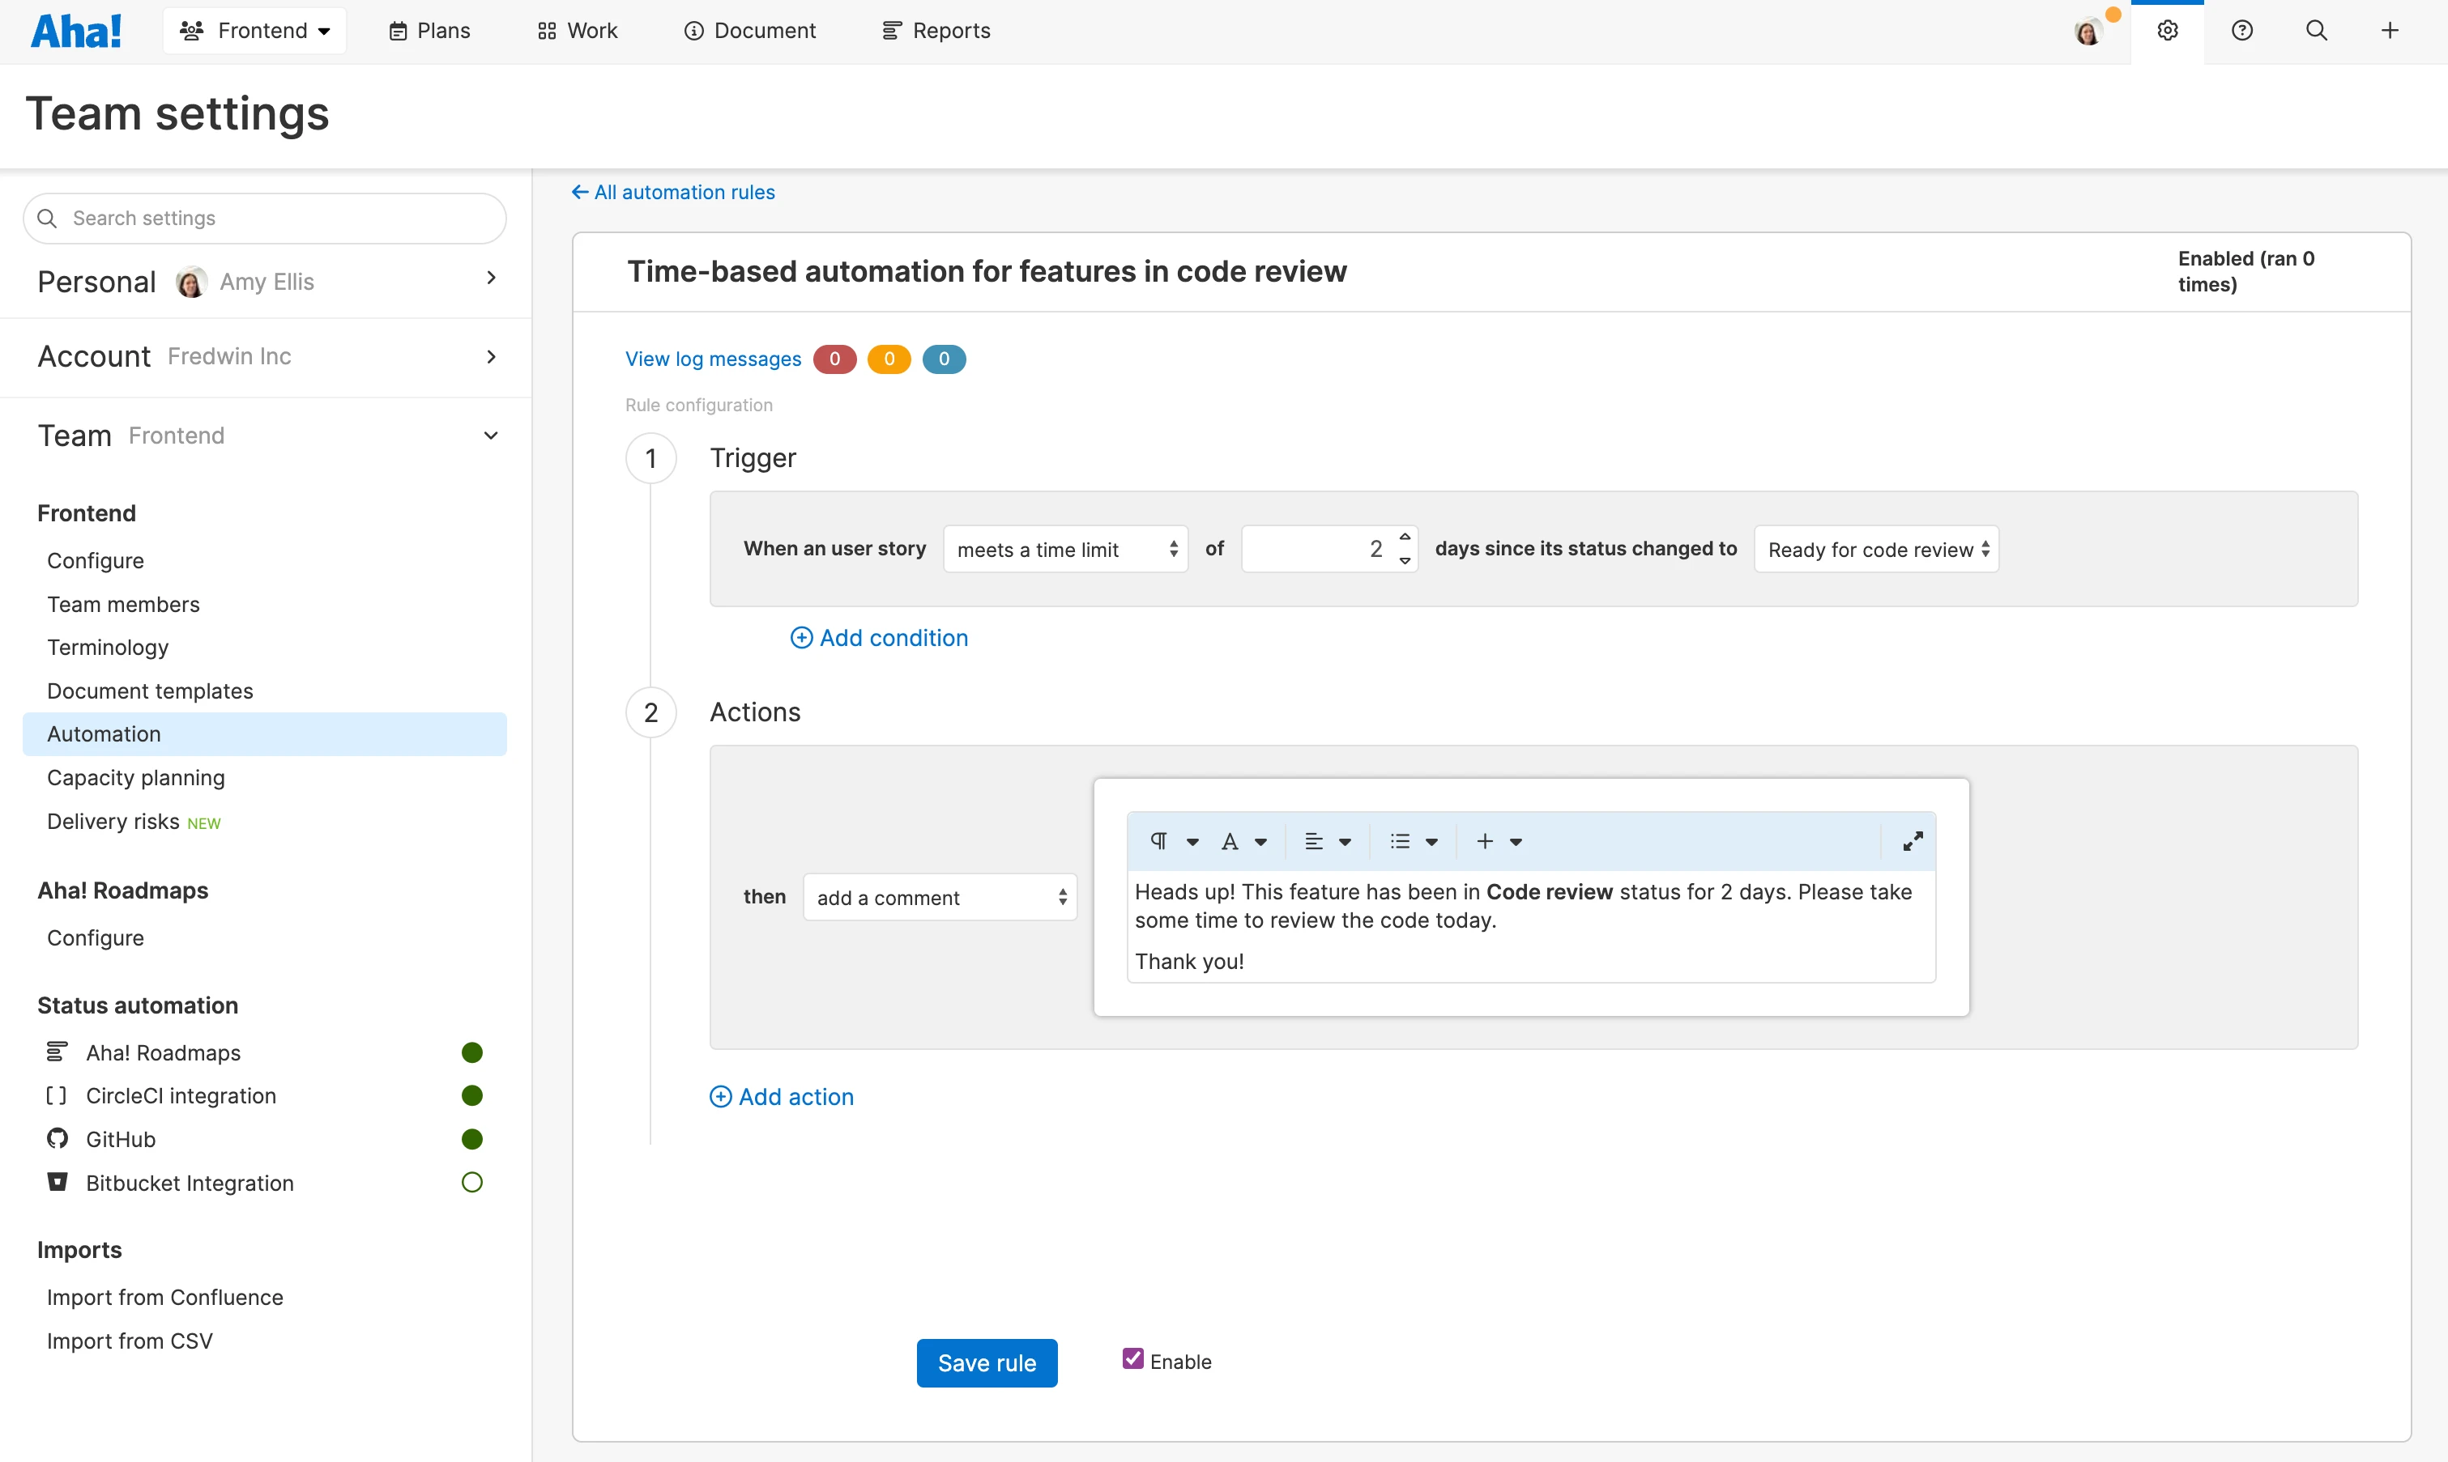The height and width of the screenshot is (1462, 2448).
Task: Open the Plans menu
Action: click(429, 31)
